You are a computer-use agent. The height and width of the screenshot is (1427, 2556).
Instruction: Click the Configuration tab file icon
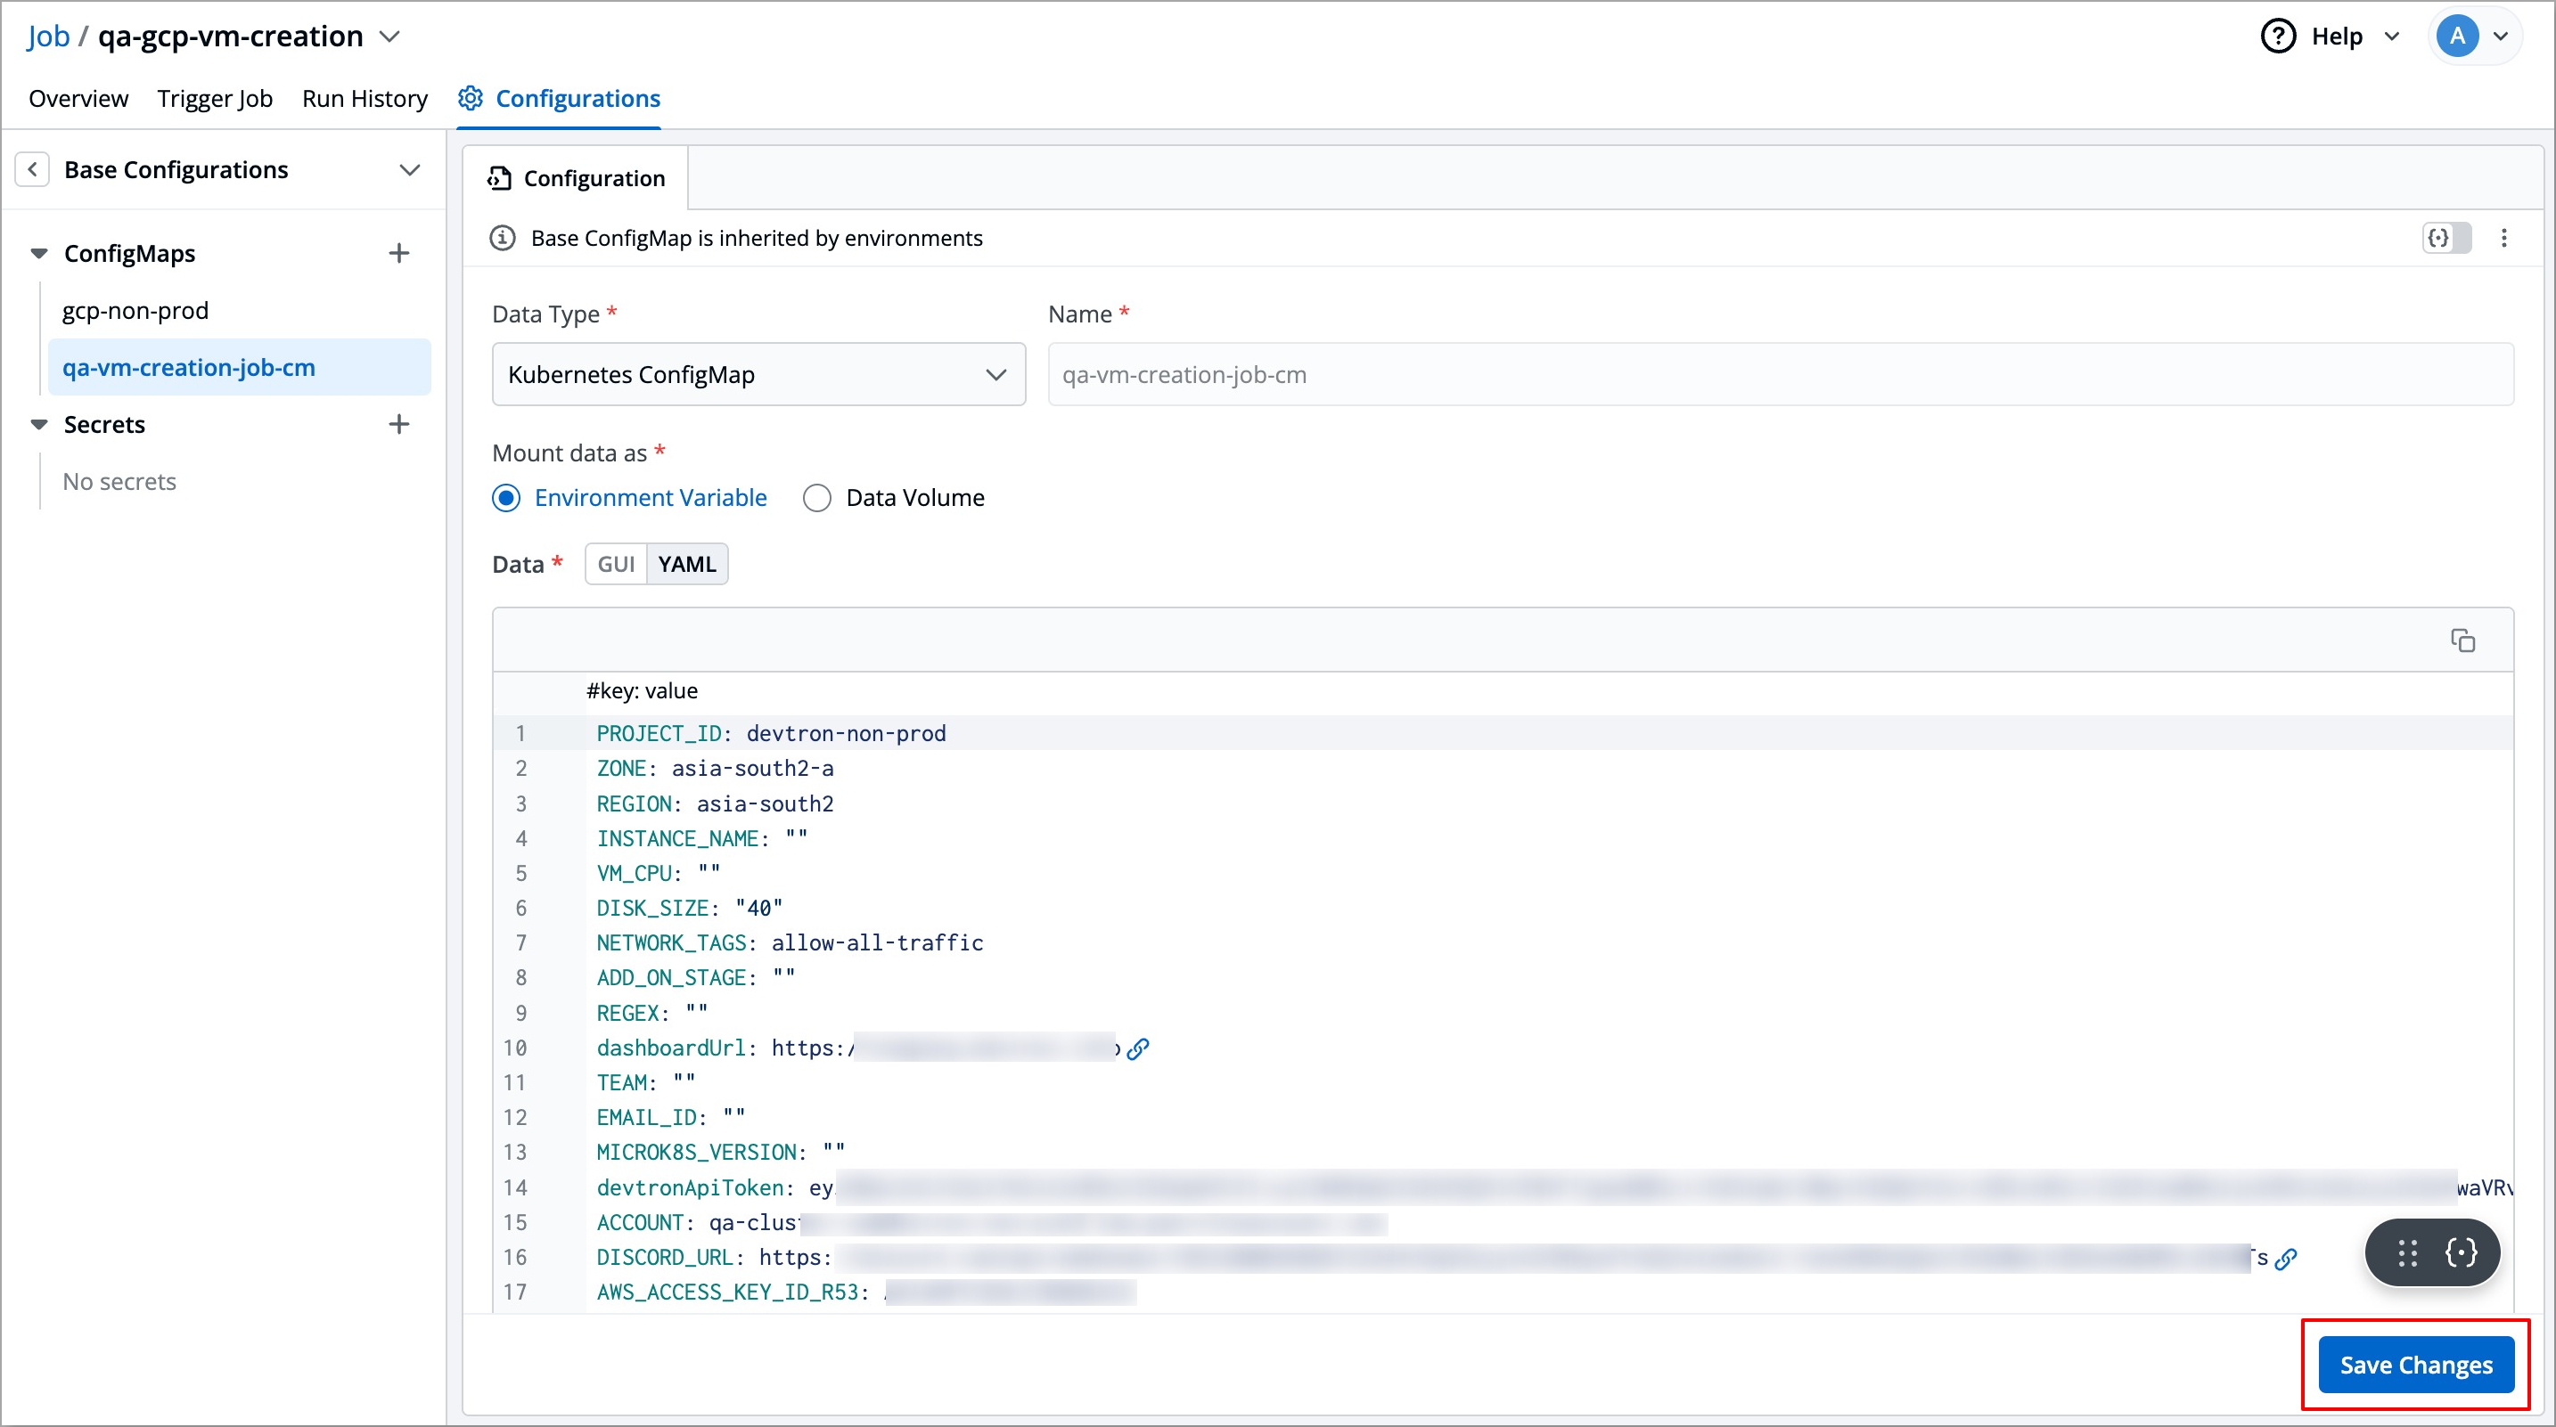point(499,178)
